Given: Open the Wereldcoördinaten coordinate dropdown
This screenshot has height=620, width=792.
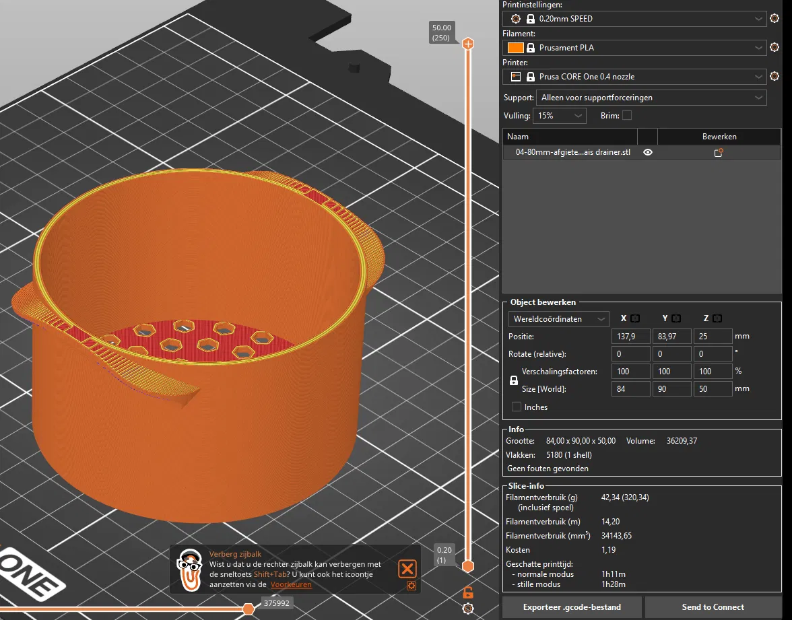Looking at the screenshot, I should 558,318.
